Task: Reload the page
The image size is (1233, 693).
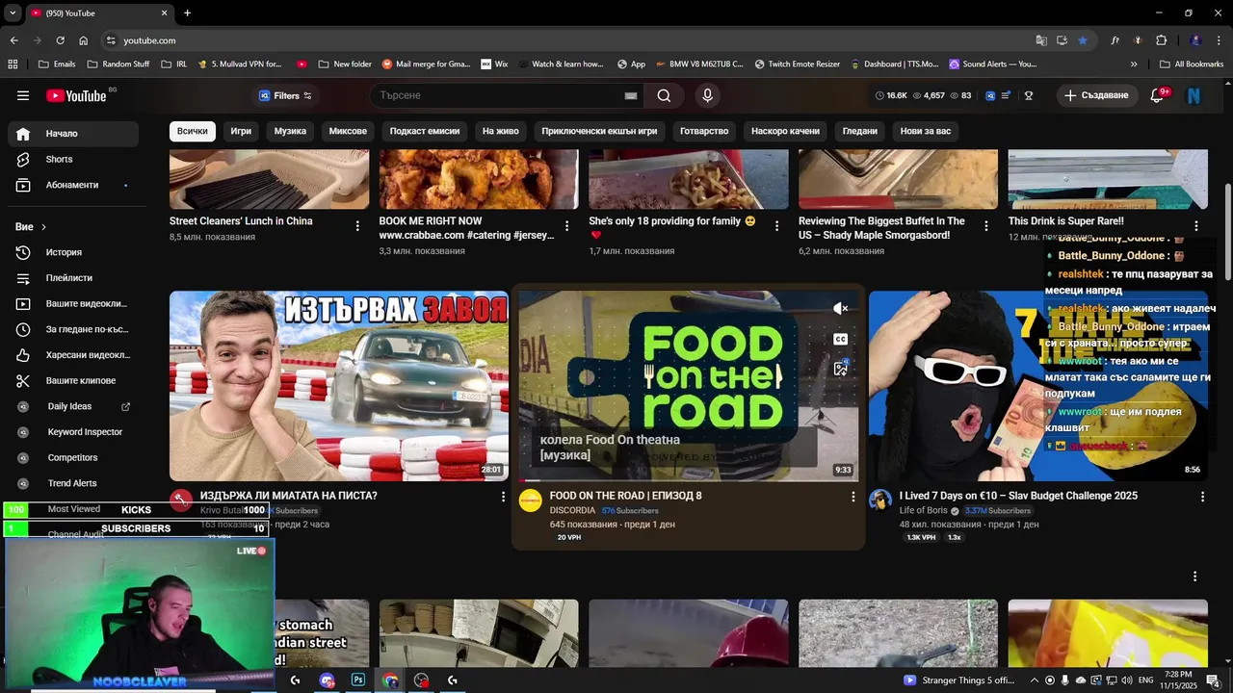Action: click(60, 40)
